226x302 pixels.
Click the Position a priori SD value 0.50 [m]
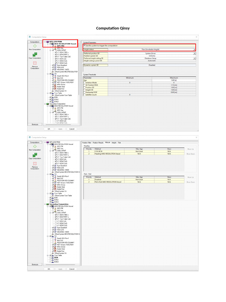[152, 56]
